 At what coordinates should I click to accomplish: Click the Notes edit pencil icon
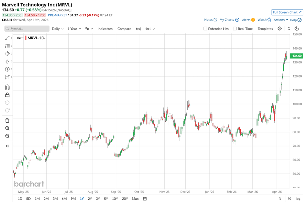(215, 20)
